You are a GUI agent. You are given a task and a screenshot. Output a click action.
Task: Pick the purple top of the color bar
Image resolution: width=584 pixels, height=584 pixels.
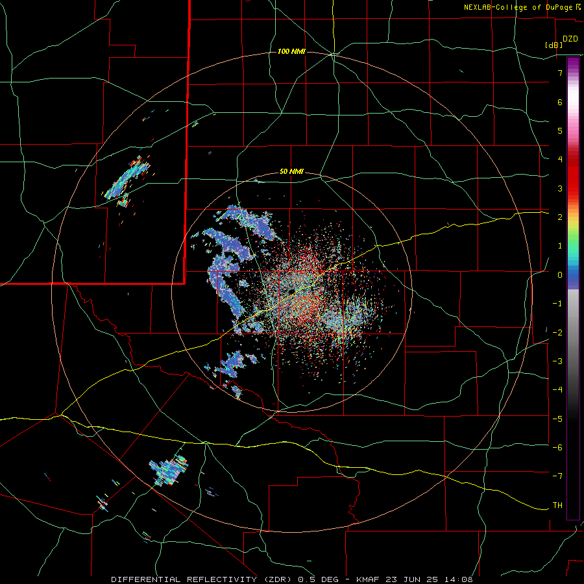click(x=573, y=64)
